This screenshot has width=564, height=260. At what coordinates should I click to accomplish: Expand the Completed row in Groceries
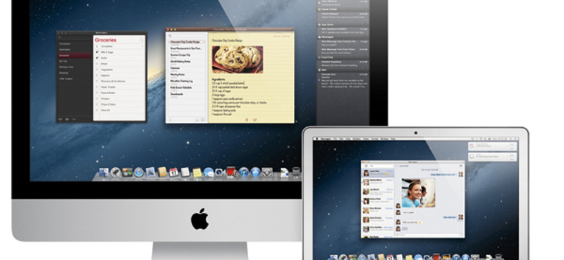(119, 46)
